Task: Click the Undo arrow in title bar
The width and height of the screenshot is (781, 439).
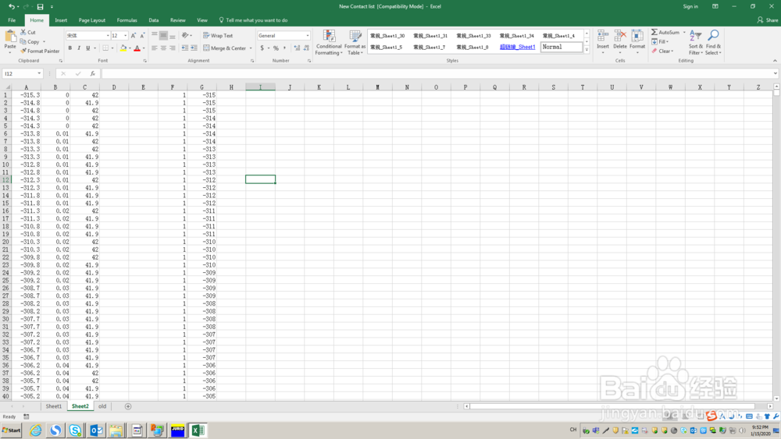Action: 12,6
